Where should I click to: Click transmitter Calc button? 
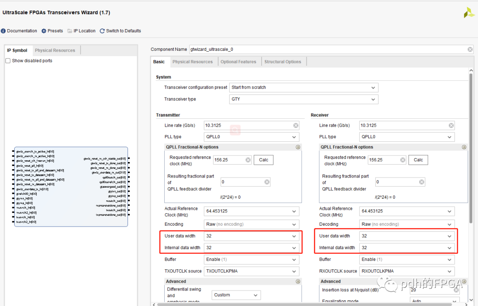(x=263, y=160)
